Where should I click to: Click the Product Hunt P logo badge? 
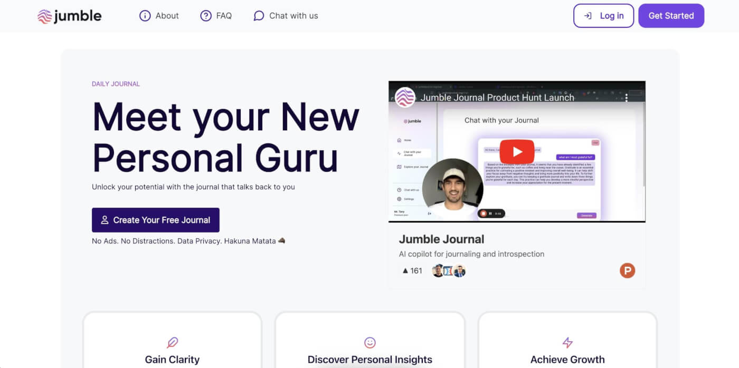coord(627,271)
